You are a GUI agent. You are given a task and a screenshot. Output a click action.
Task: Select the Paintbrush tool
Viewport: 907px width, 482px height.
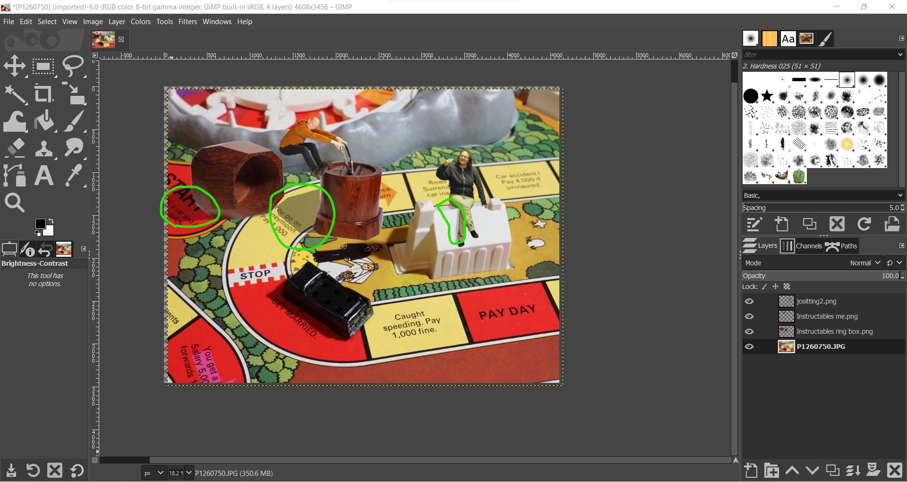coord(73,121)
